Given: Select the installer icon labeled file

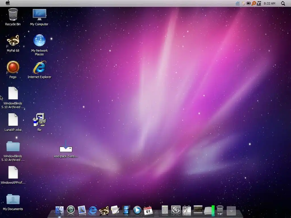Looking at the screenshot, I should point(39,122).
